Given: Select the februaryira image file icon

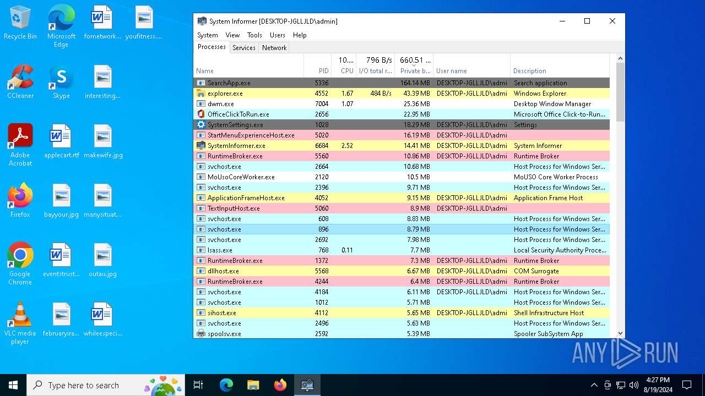Looking at the screenshot, I should (x=61, y=320).
